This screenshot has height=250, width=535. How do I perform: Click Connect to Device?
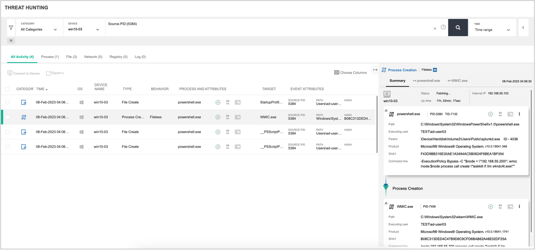(24, 73)
